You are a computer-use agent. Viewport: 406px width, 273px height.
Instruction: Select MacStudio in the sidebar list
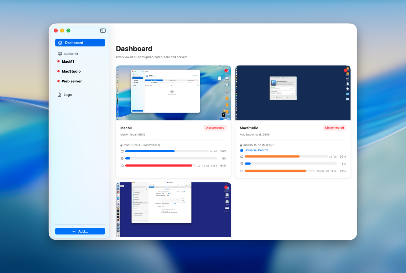pos(71,71)
